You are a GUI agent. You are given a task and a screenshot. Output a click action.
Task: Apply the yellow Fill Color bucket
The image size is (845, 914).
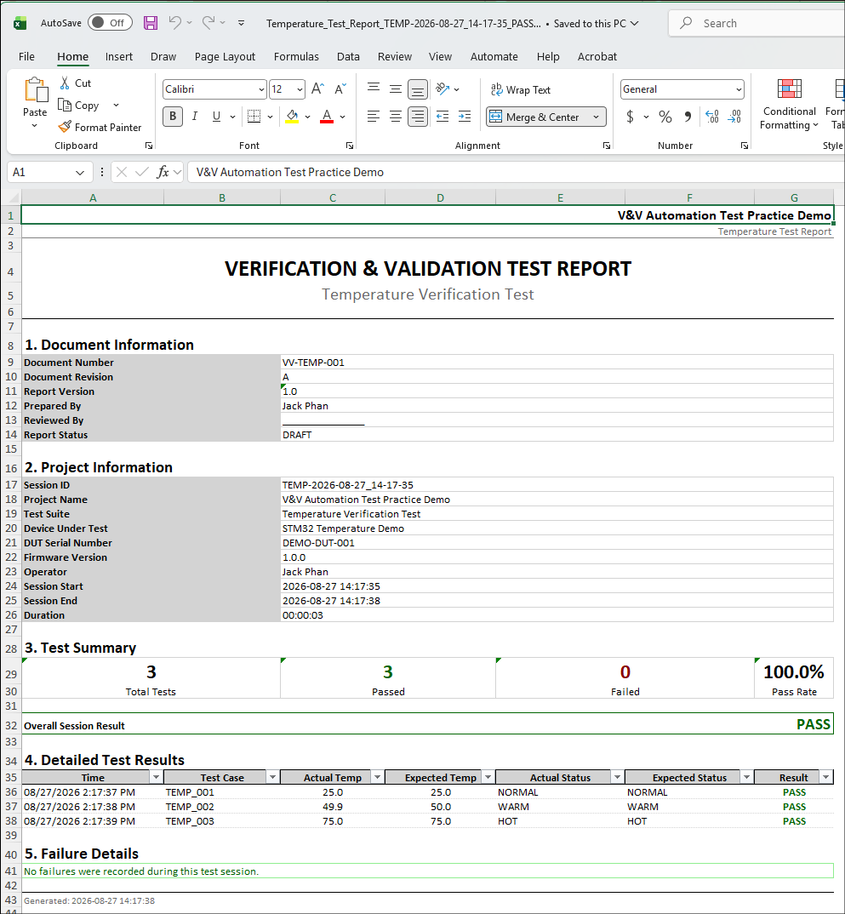tap(293, 117)
